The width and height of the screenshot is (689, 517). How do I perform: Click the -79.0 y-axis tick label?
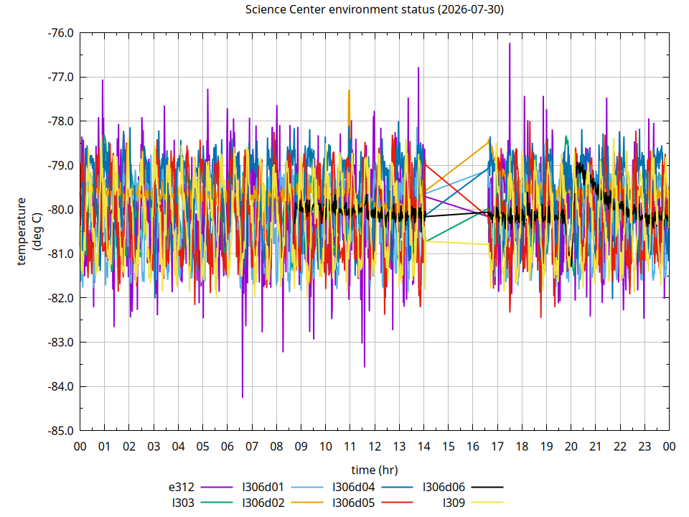click(x=60, y=166)
